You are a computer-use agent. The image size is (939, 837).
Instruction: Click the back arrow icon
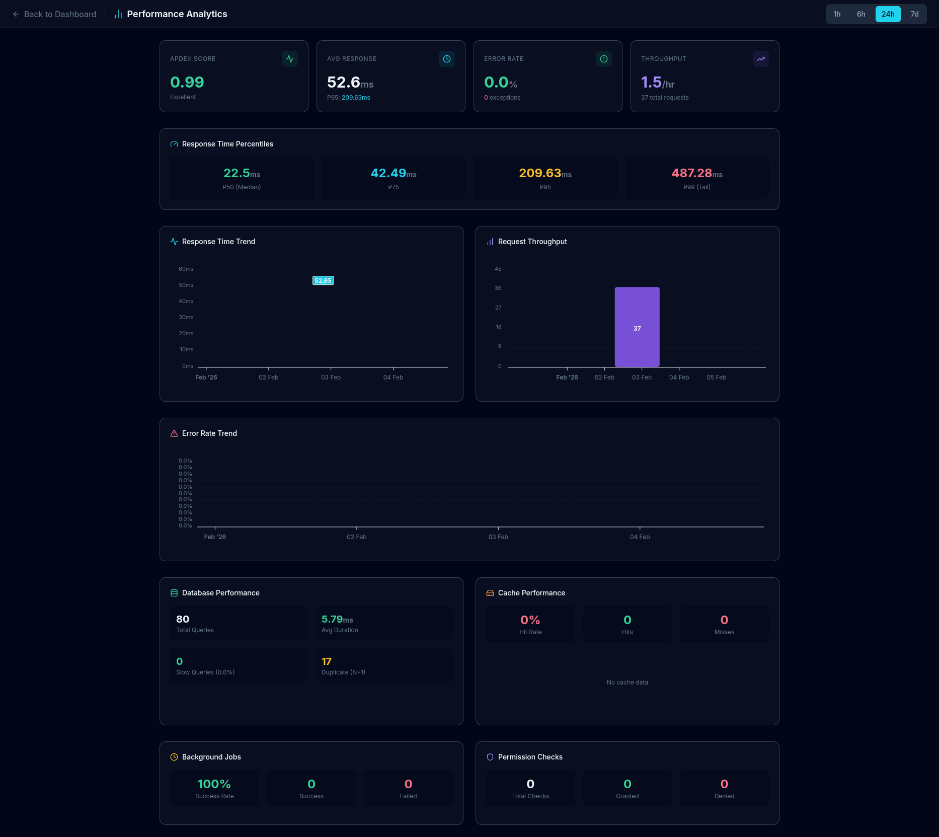16,14
